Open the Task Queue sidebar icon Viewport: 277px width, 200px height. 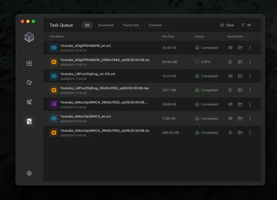29,122
